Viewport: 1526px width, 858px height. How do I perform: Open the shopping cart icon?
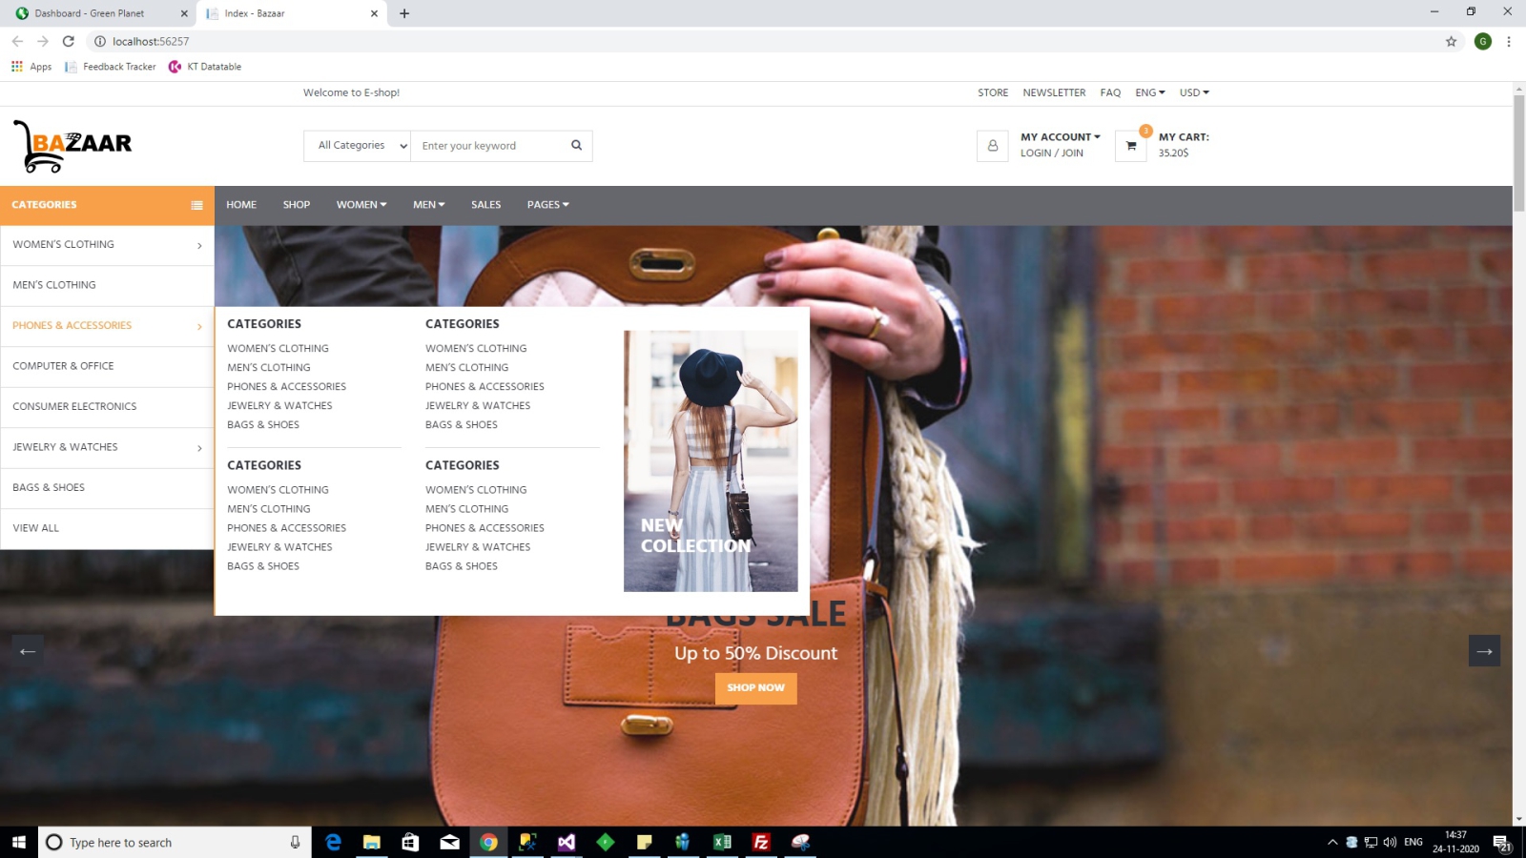point(1130,146)
